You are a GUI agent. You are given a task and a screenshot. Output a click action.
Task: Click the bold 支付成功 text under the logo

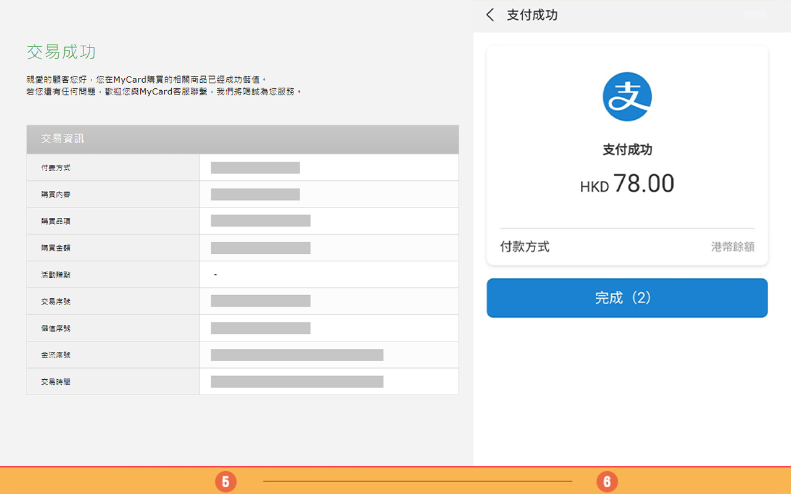(627, 149)
